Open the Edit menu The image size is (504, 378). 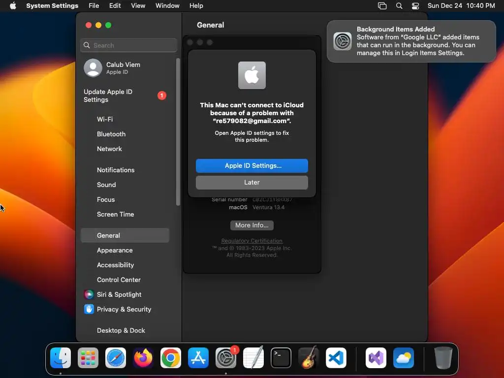(x=115, y=6)
